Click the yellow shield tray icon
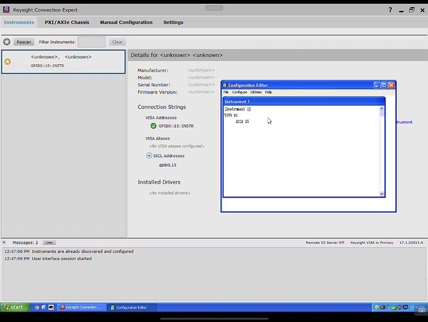The image size is (428, 322). (377, 307)
